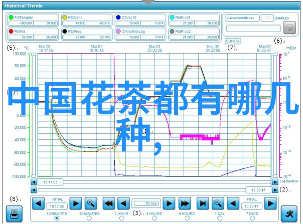This screenshot has height=224, width=303.
Task: Open the CONFIG settings button
Action: 233,41
